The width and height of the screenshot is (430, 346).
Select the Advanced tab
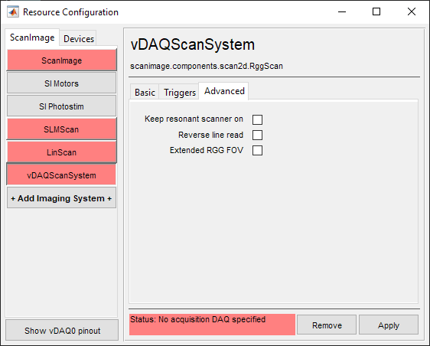[x=224, y=91]
